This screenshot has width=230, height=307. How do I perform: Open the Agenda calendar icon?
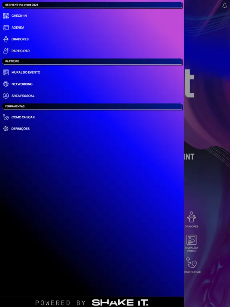[6, 28]
